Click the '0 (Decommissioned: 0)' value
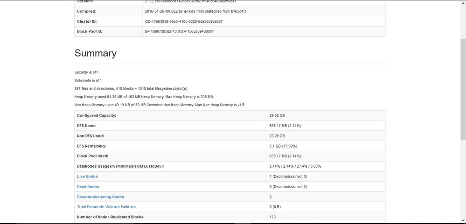This screenshot has width=466, height=224. click(x=288, y=187)
